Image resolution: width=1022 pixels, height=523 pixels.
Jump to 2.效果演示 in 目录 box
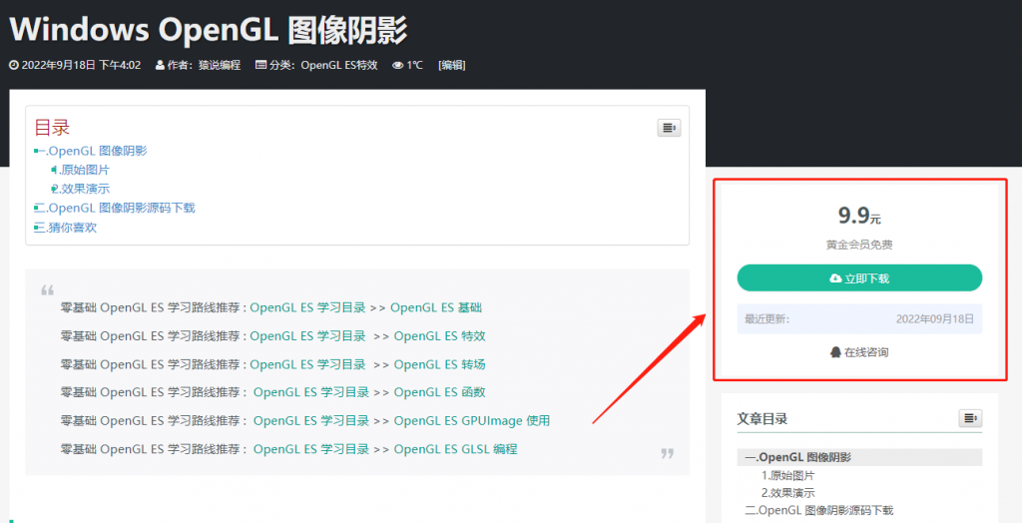point(81,189)
